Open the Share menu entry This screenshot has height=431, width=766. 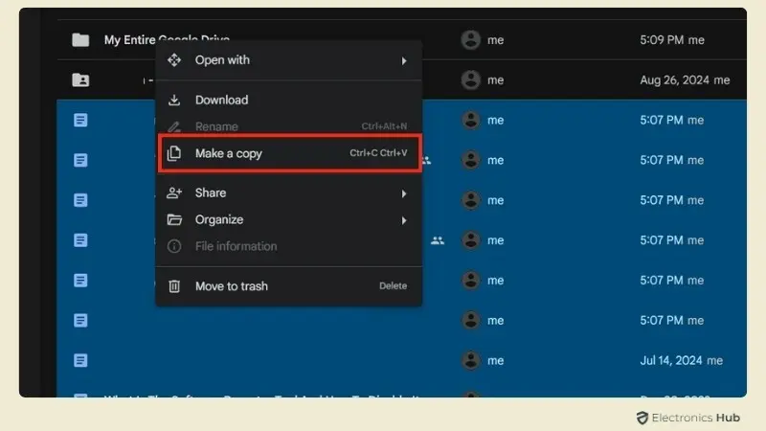coord(289,193)
